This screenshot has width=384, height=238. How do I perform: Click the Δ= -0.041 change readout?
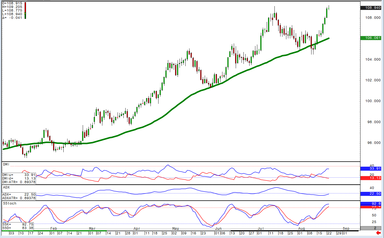(12, 18)
